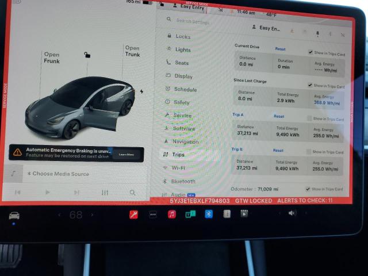This screenshot has width=368, height=276.
Task: Increase temperature with right chevron
Action: pos(93,215)
